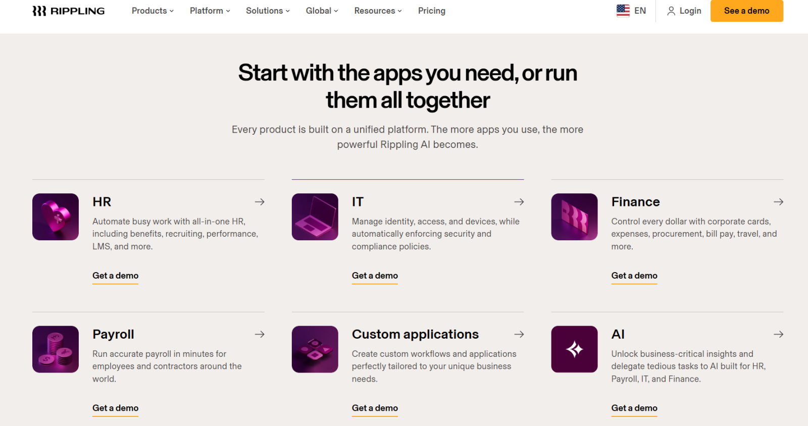Image resolution: width=808 pixels, height=426 pixels.
Task: Open the Custom applications heading
Action: tap(415, 334)
